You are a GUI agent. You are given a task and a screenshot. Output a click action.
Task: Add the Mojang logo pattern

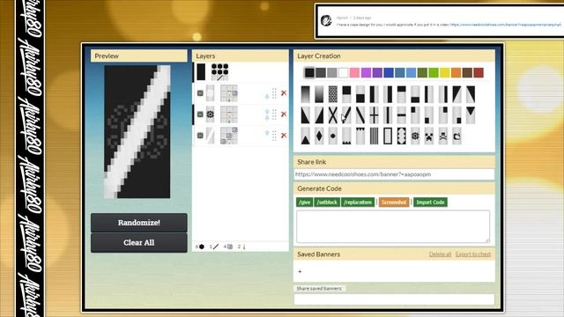(x=456, y=136)
